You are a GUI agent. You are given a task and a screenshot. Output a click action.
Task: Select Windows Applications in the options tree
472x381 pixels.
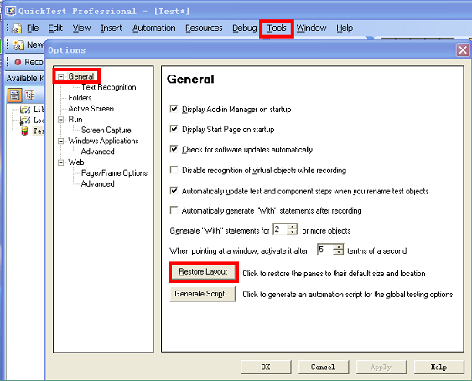pos(103,141)
